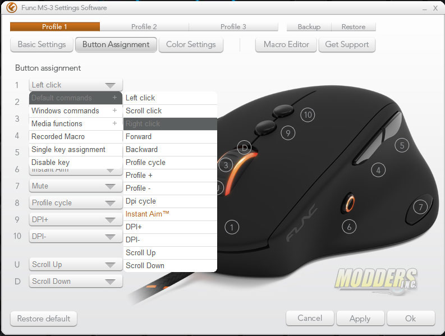Choose Scroll click from the submenu

click(170, 111)
